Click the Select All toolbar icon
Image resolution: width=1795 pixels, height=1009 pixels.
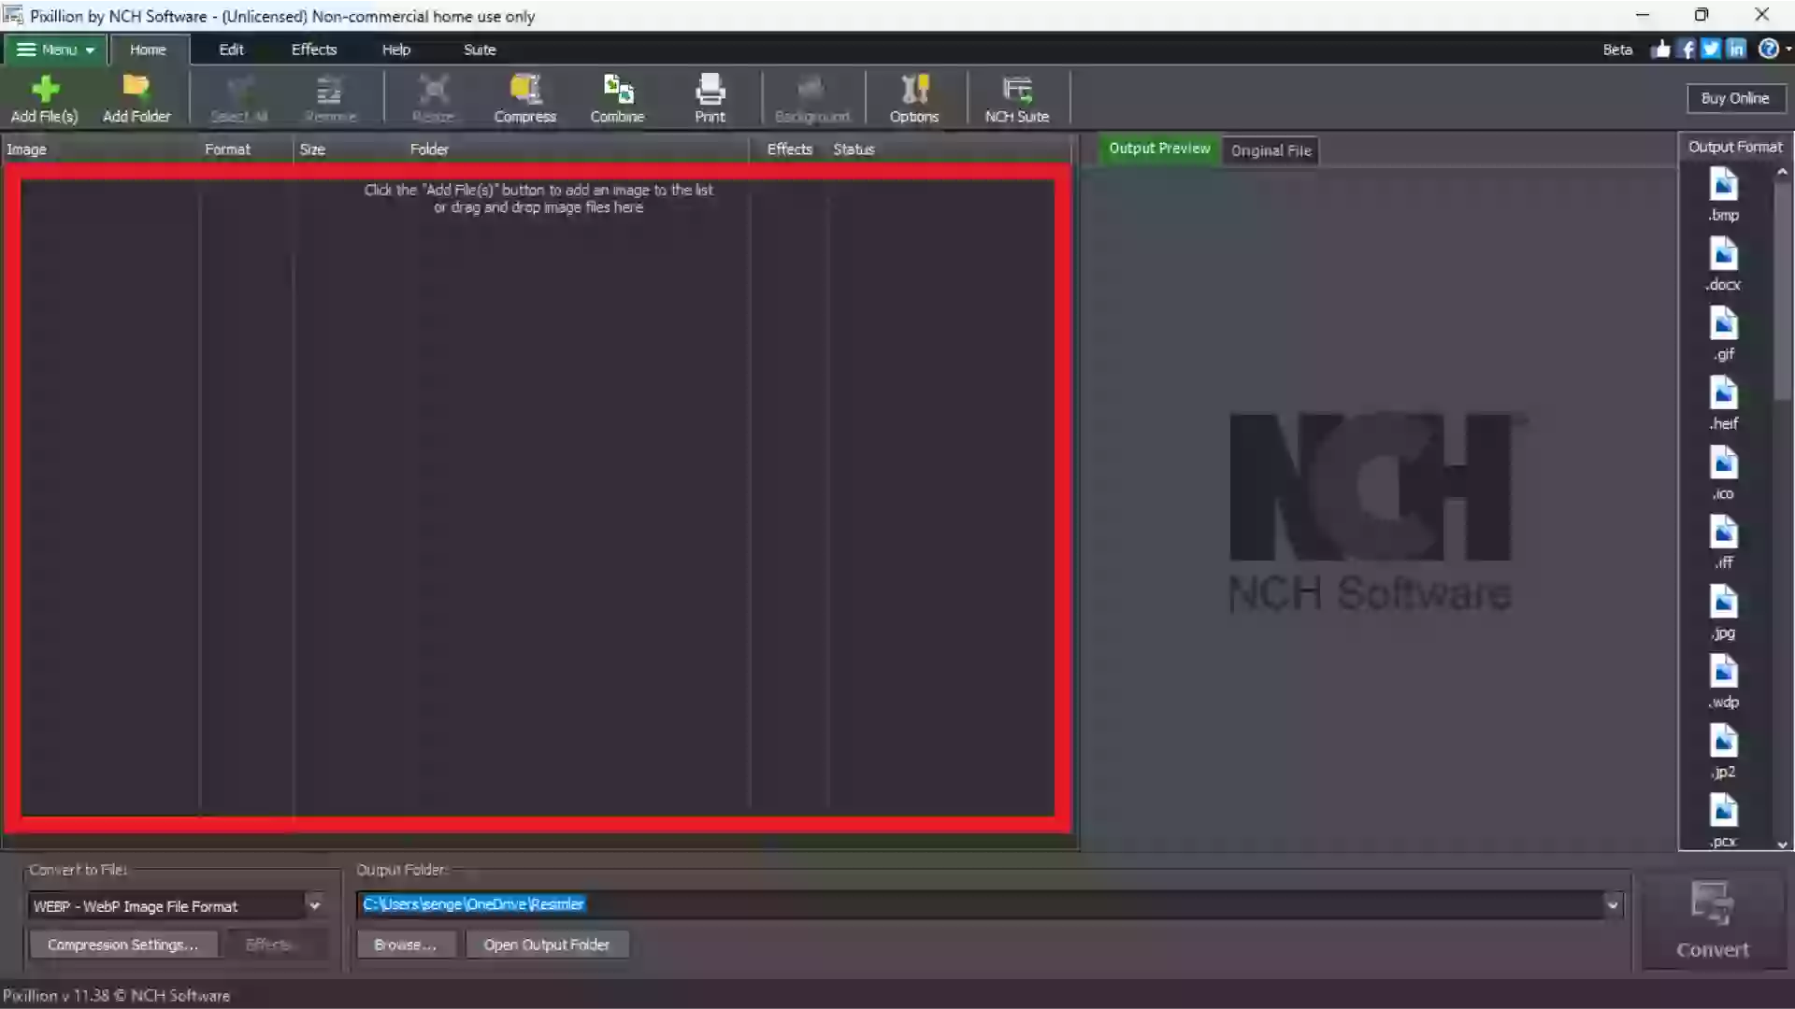(239, 98)
